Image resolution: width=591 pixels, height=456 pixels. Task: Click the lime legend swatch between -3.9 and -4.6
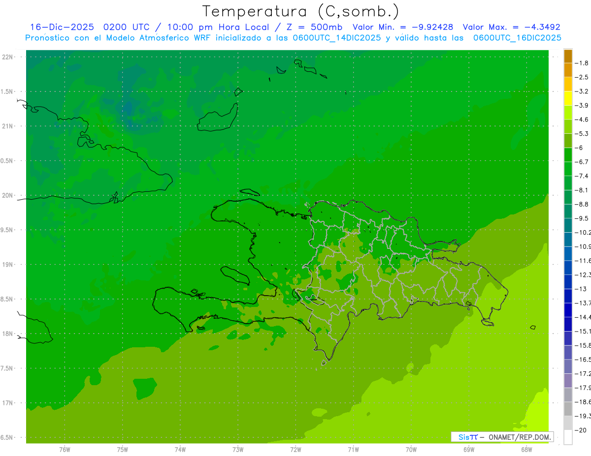pos(568,112)
